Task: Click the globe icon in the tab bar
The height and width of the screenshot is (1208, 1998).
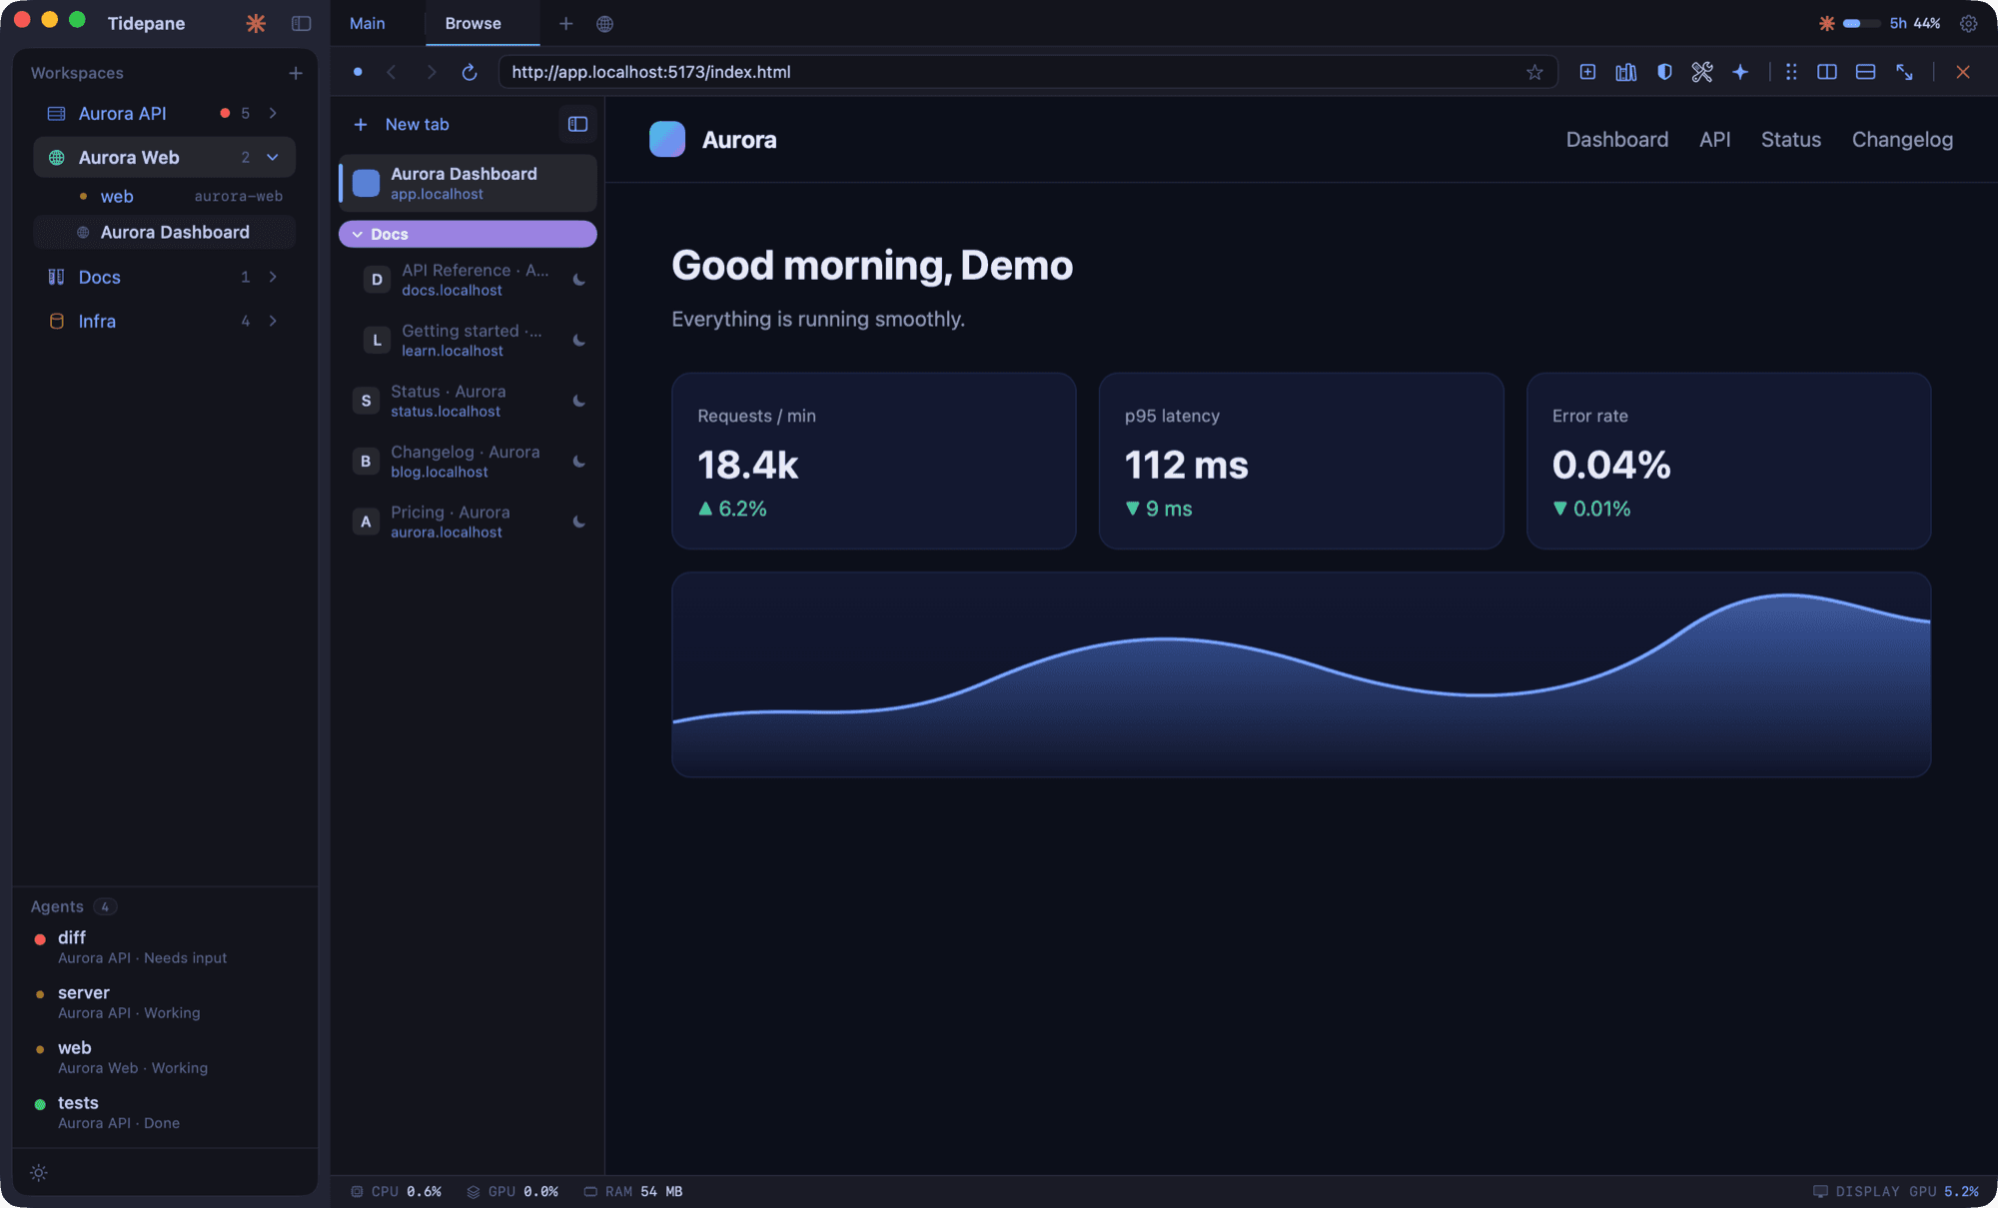Action: (x=604, y=24)
